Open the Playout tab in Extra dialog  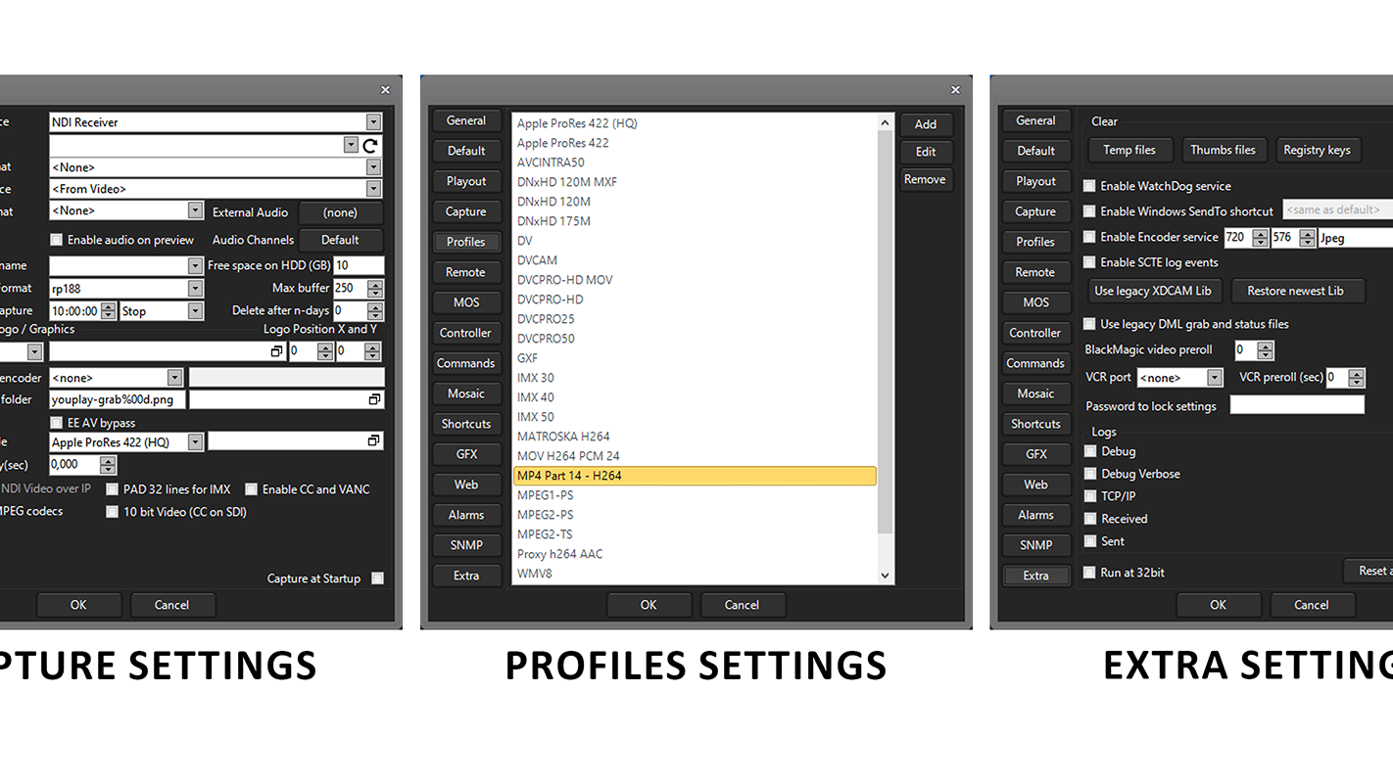pos(1035,181)
